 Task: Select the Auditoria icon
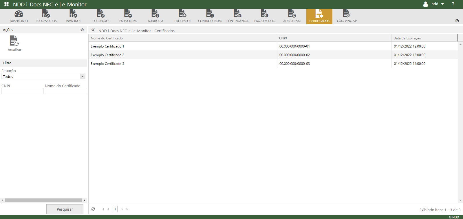[x=155, y=16]
